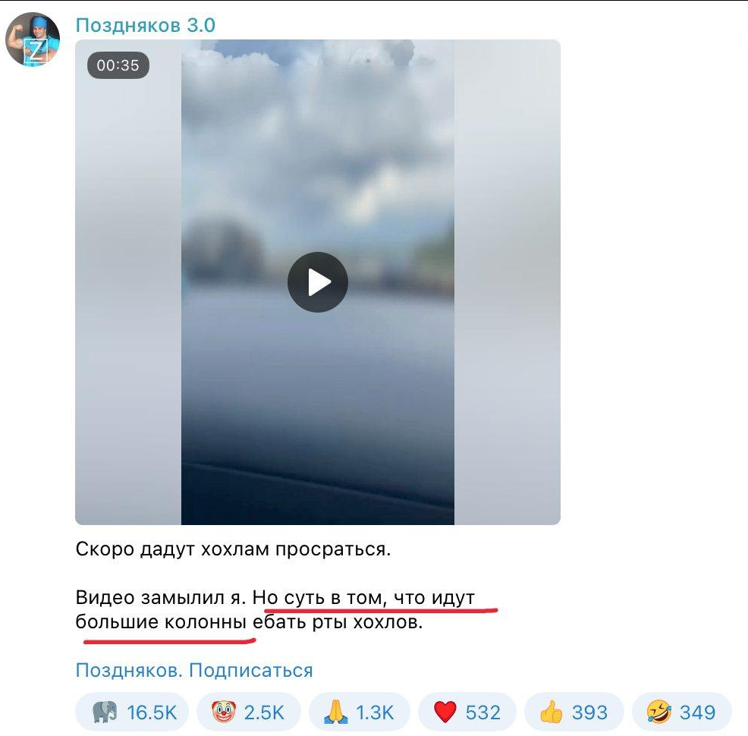Viewport: 748px width, 736px height.
Task: Click the 393 reaction count
Action: (x=589, y=712)
